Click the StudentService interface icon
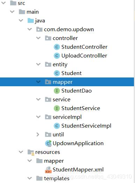 pyautogui.click(x=57, y=108)
